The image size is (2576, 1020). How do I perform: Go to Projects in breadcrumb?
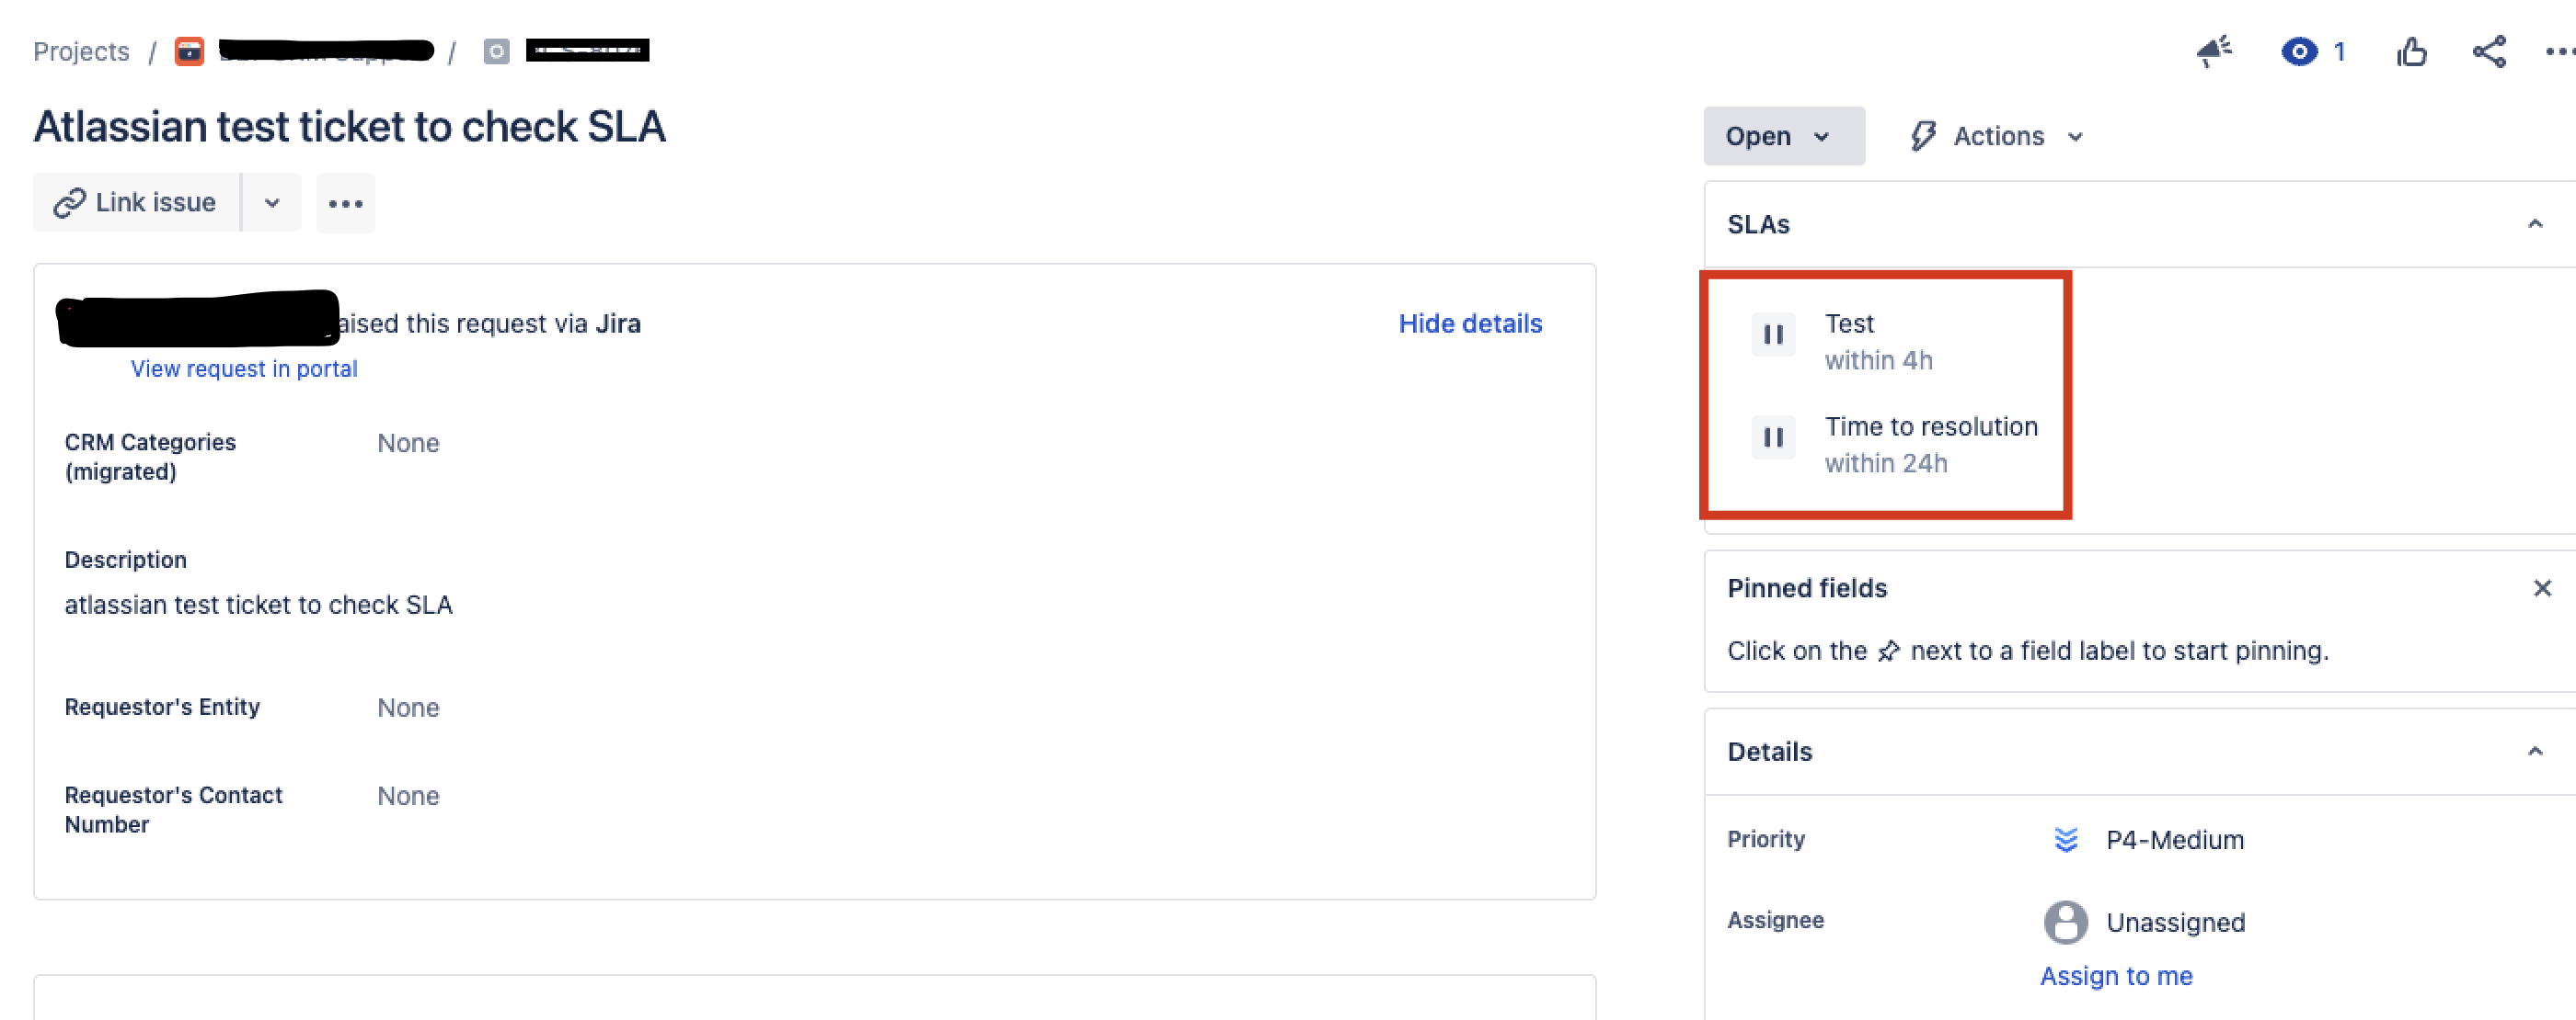(81, 51)
